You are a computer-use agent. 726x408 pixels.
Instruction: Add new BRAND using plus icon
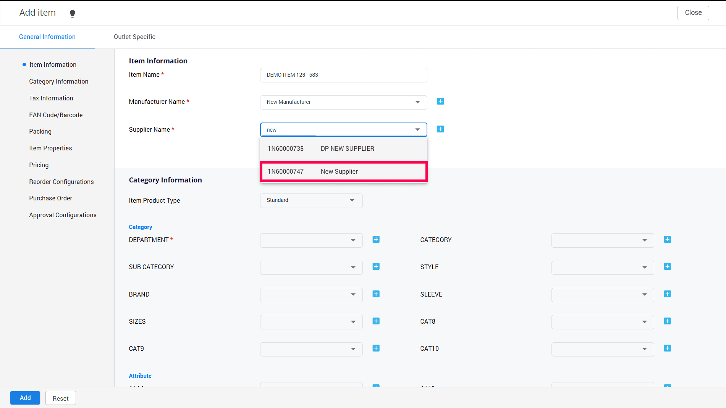[376, 294]
